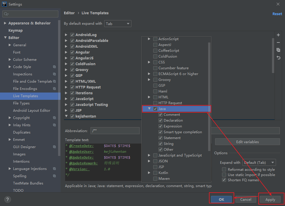Open the Edit variables dialog

247,142
